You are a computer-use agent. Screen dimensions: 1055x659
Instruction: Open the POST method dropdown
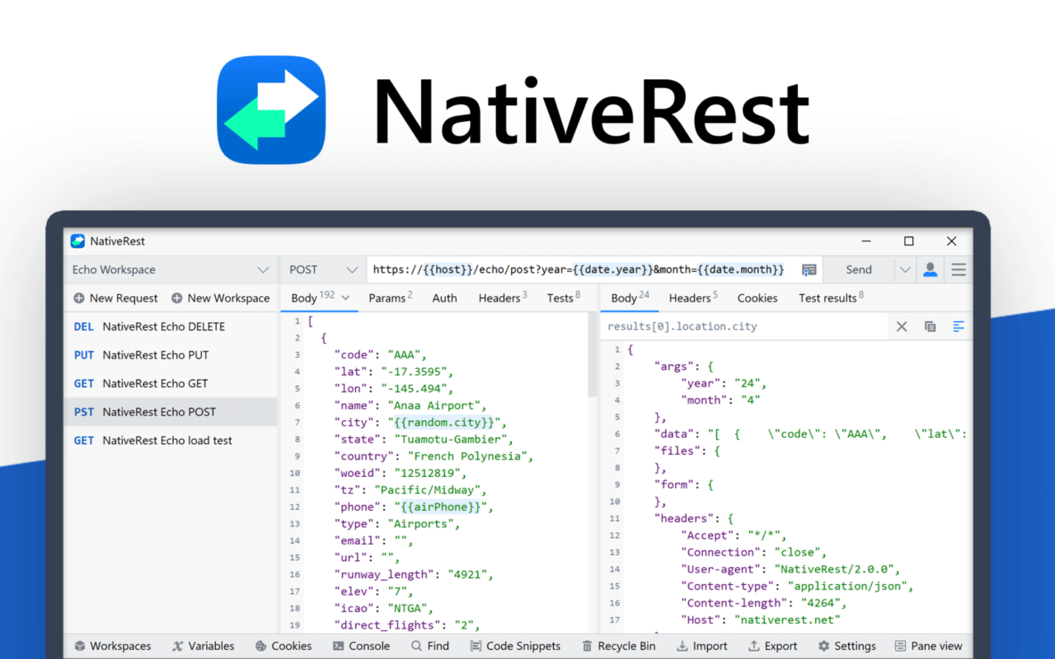(322, 269)
